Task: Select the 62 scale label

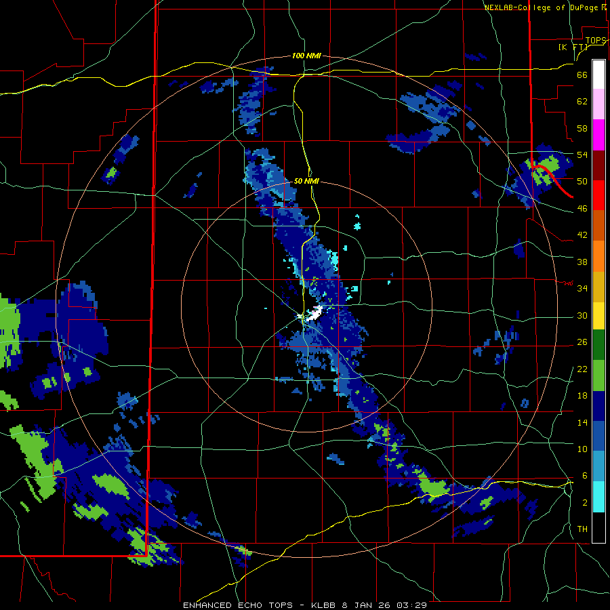Action: click(x=582, y=101)
